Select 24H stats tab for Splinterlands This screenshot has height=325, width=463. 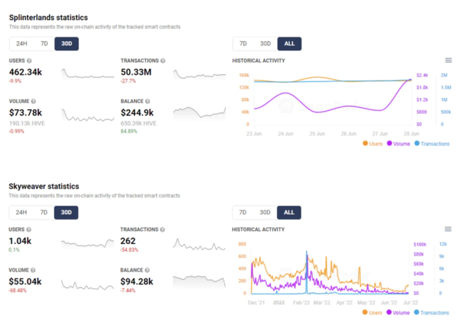point(22,44)
